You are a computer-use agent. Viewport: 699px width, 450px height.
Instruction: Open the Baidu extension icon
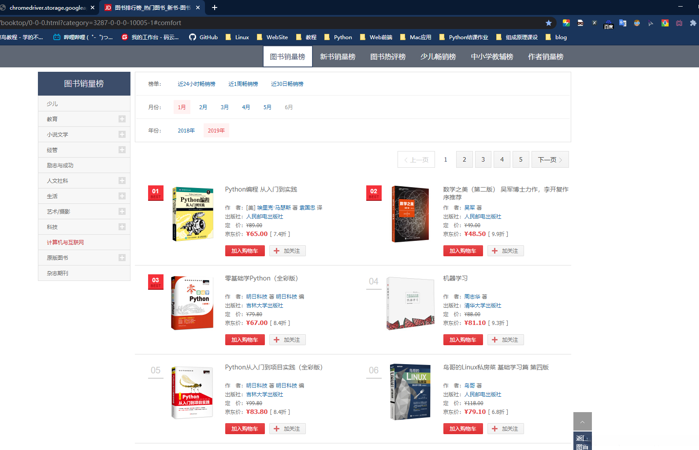(609, 23)
